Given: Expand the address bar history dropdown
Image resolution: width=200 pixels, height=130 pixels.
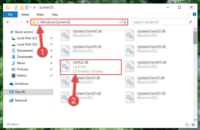Looking at the screenshot, I should 120,22.
